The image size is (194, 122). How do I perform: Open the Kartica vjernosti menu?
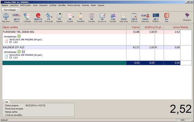[74, 5]
